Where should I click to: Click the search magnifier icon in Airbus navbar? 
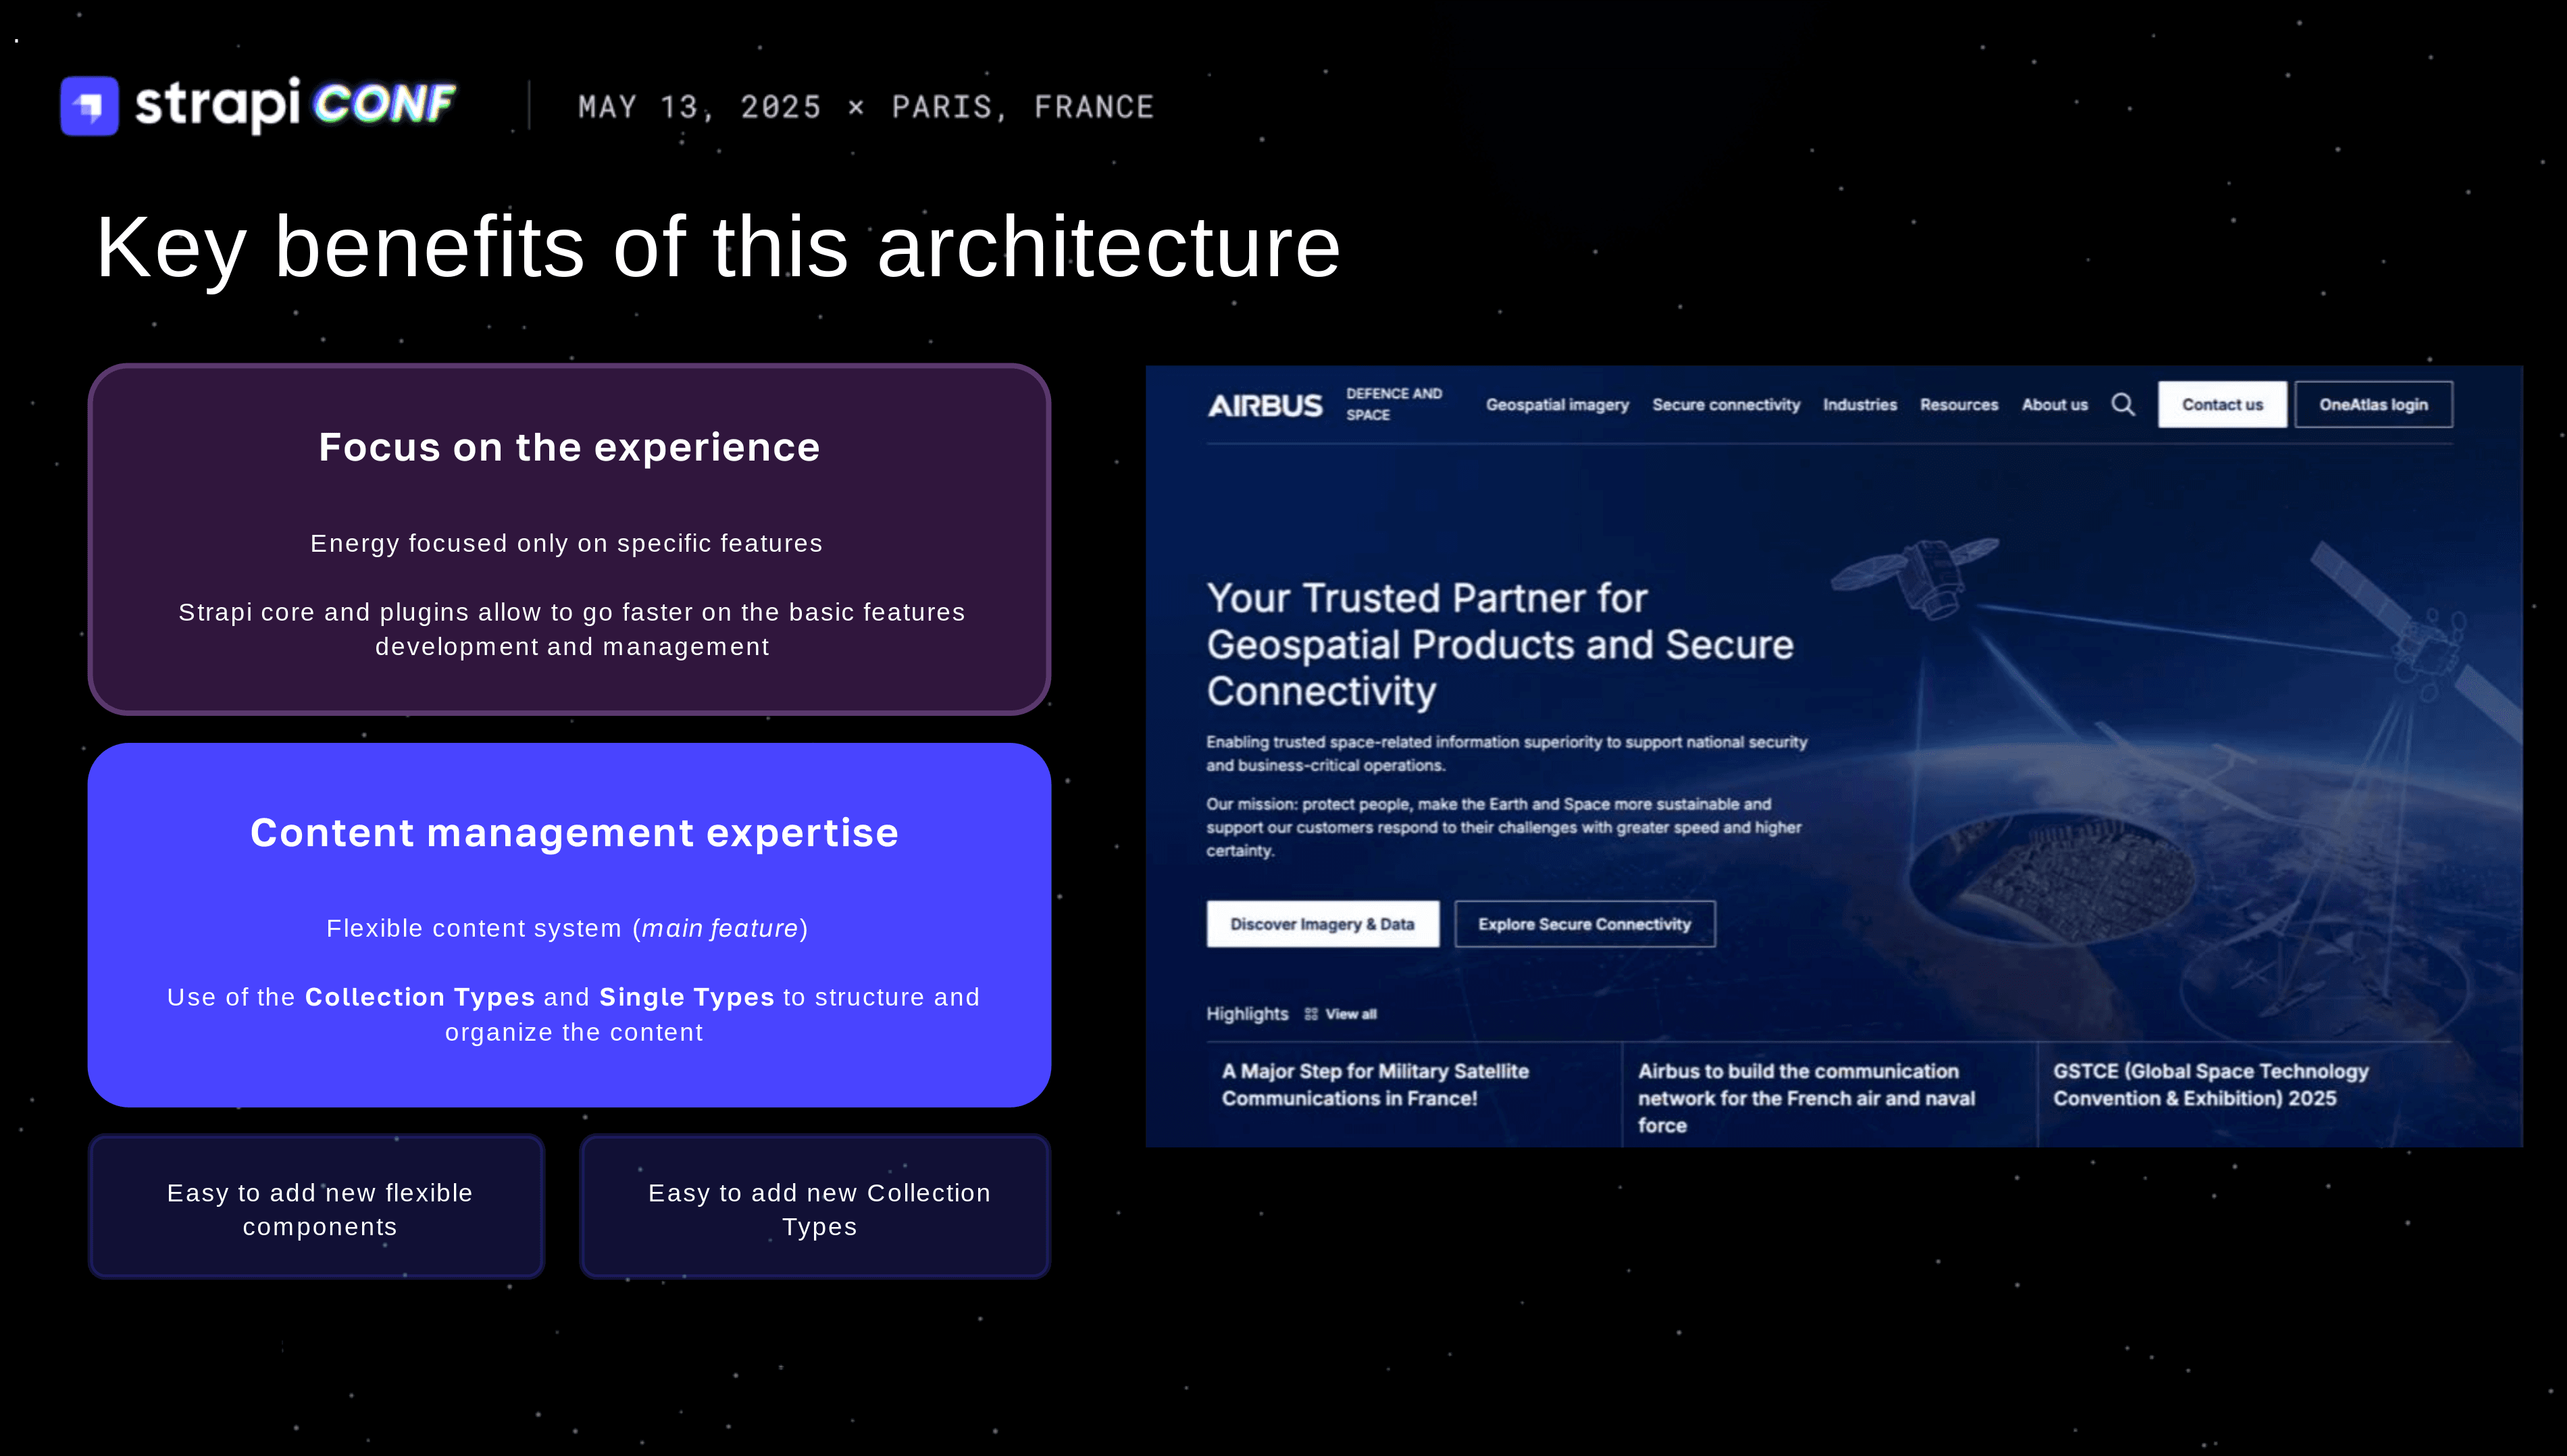2123,405
